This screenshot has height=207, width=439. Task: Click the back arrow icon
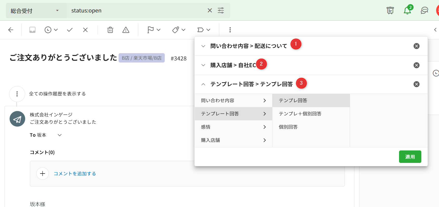click(x=11, y=30)
